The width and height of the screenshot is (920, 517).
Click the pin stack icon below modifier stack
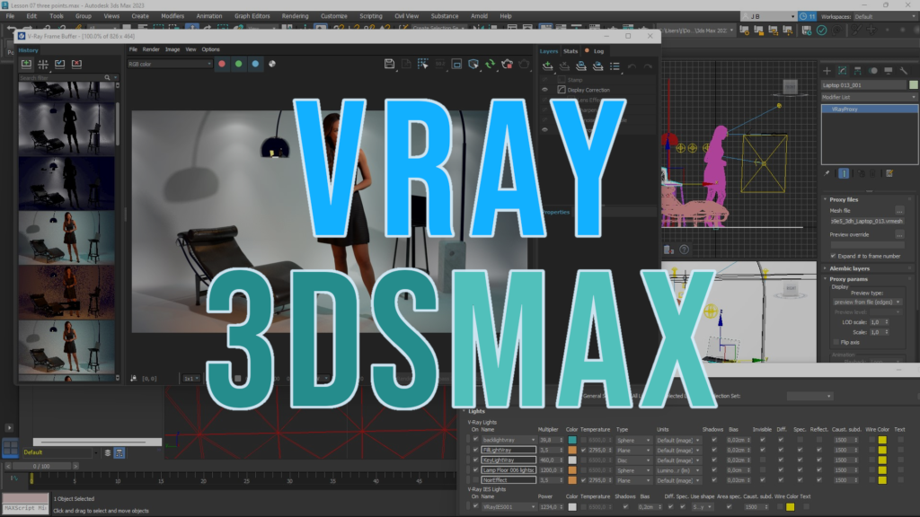click(827, 173)
